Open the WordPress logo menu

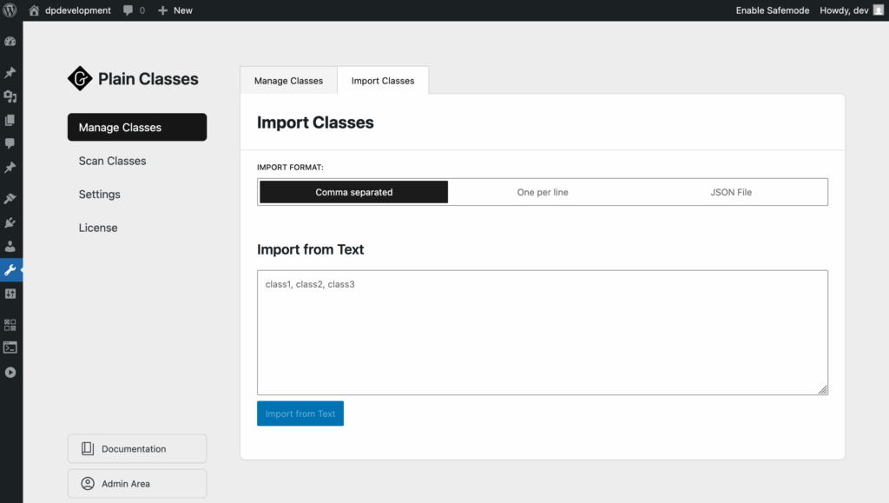point(10,10)
